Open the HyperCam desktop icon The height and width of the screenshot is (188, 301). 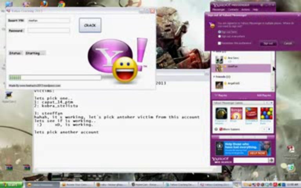9,95
